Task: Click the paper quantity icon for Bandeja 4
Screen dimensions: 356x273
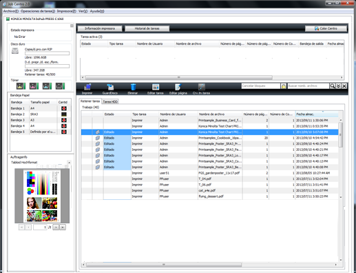Action: click(64, 126)
